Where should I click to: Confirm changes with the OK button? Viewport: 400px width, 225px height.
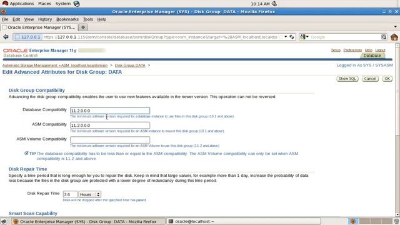[387, 79]
